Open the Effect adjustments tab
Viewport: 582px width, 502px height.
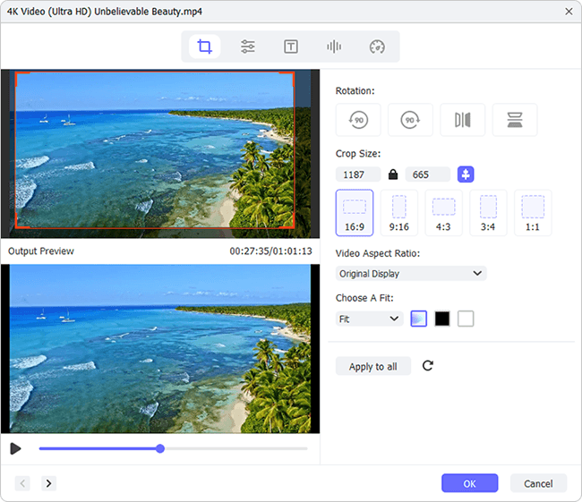click(247, 47)
